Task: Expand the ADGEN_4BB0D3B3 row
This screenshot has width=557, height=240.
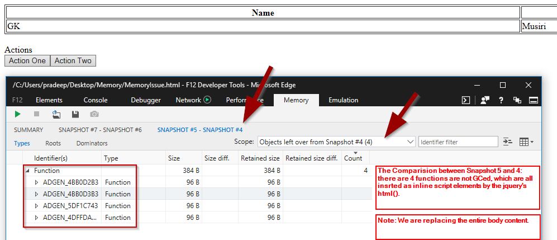Action: (36, 194)
